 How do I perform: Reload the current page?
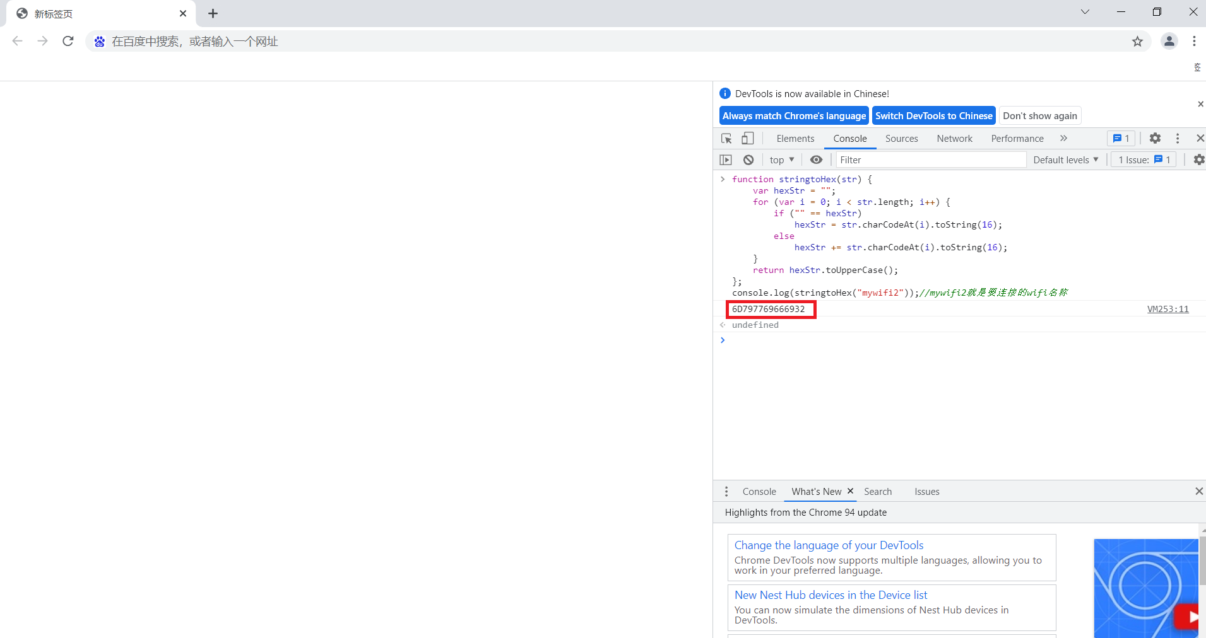(68, 41)
